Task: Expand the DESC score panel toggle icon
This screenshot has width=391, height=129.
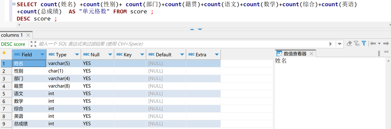Action: pyautogui.click(x=33, y=44)
